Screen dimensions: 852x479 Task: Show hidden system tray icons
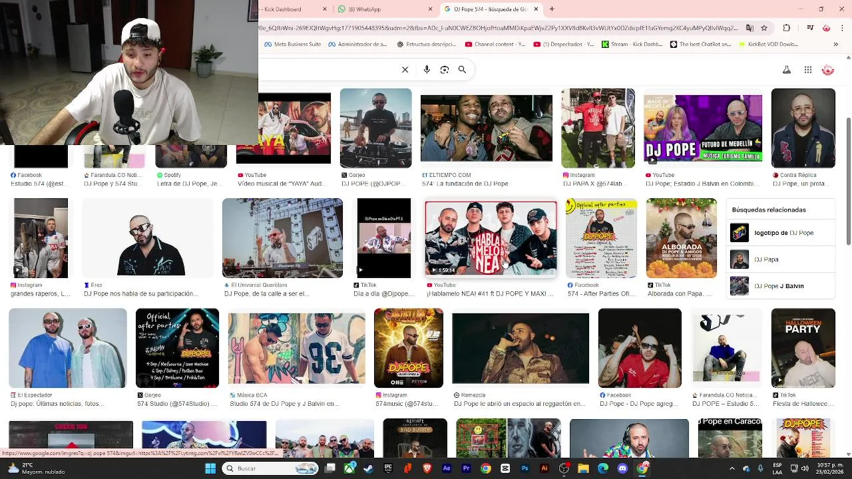pos(732,468)
